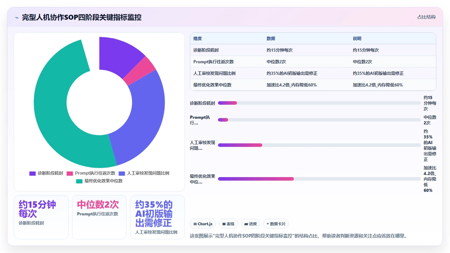Open the 约15分钟每次 data card
The image size is (450, 253).
point(41,217)
